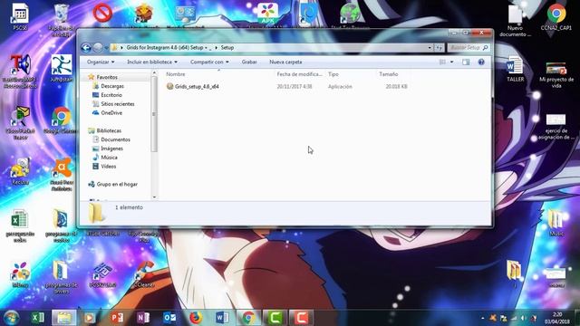580x326 pixels.
Task: Select Música library
Action: tap(109, 158)
